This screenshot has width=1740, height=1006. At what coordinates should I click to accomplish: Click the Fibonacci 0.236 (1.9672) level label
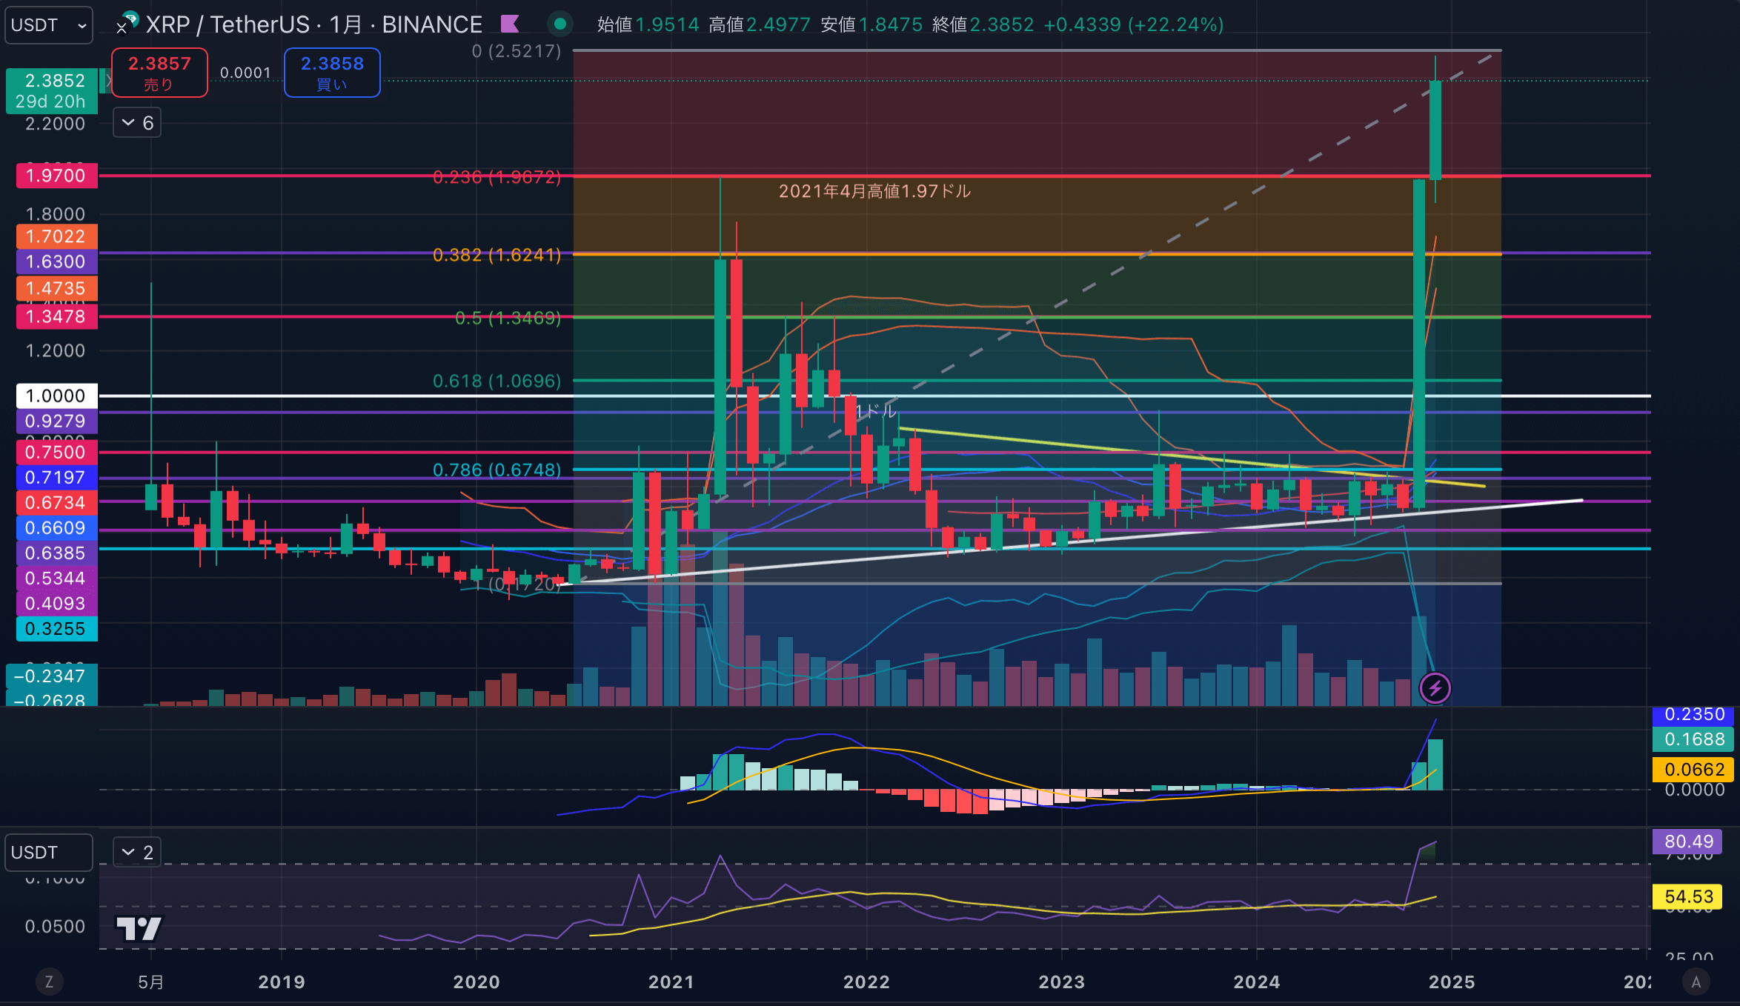click(x=497, y=177)
